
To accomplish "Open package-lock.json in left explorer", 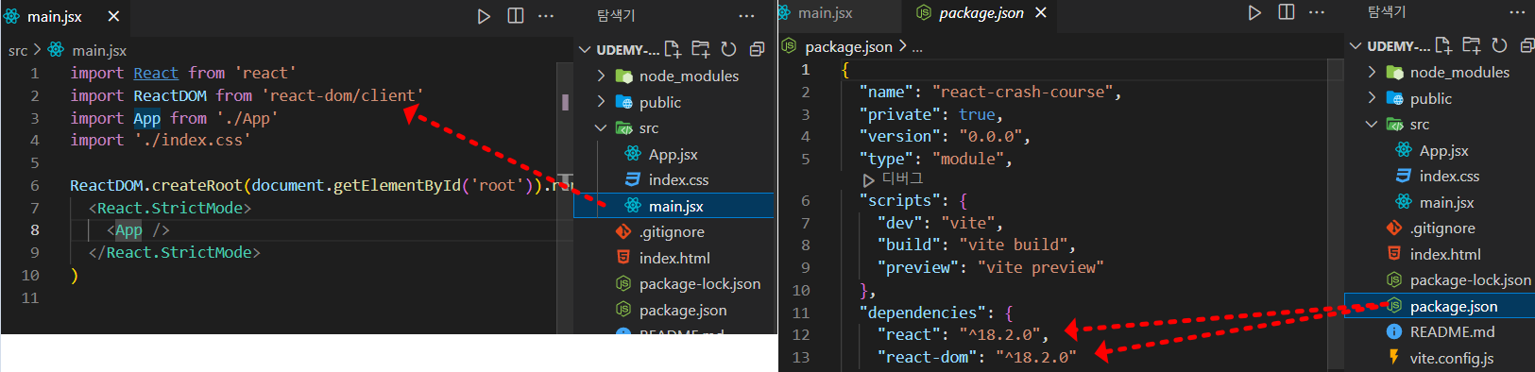I will point(674,283).
